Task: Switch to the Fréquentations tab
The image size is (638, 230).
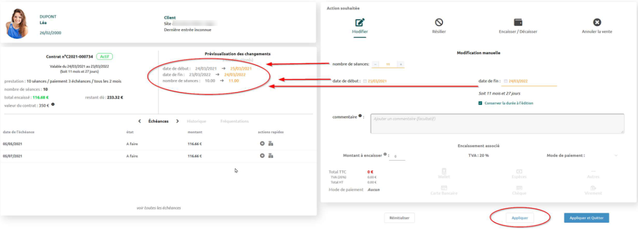Action: pyautogui.click(x=235, y=121)
